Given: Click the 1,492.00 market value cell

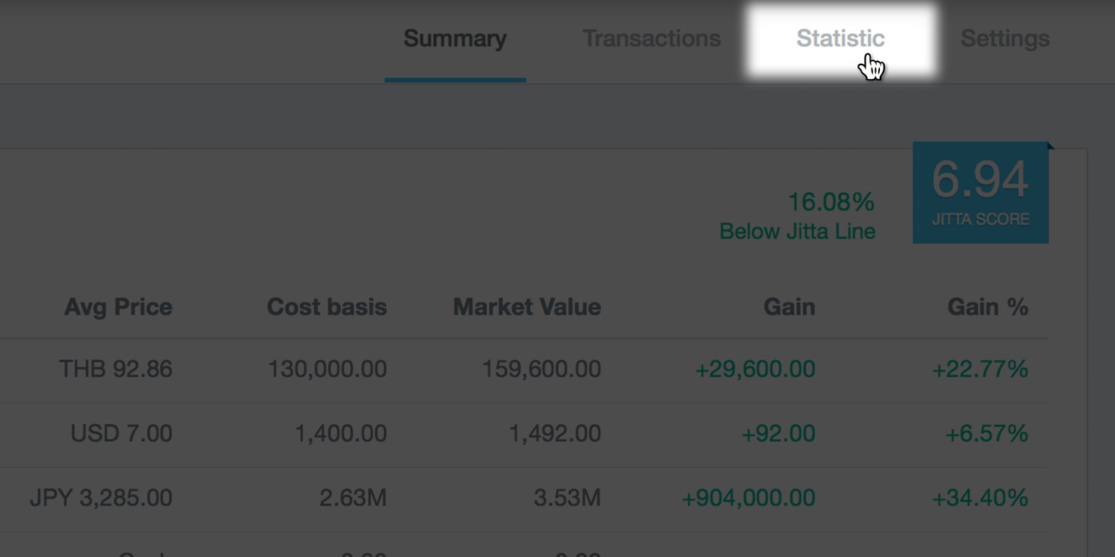Looking at the screenshot, I should pyautogui.click(x=554, y=433).
